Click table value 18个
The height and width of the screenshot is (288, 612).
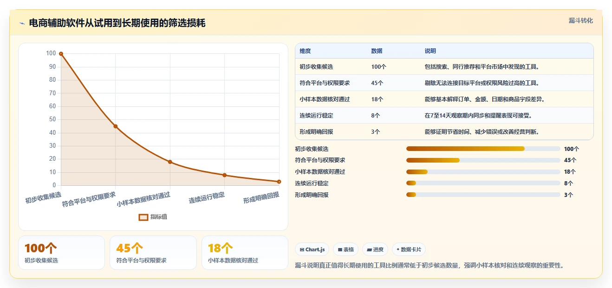pos(377,99)
